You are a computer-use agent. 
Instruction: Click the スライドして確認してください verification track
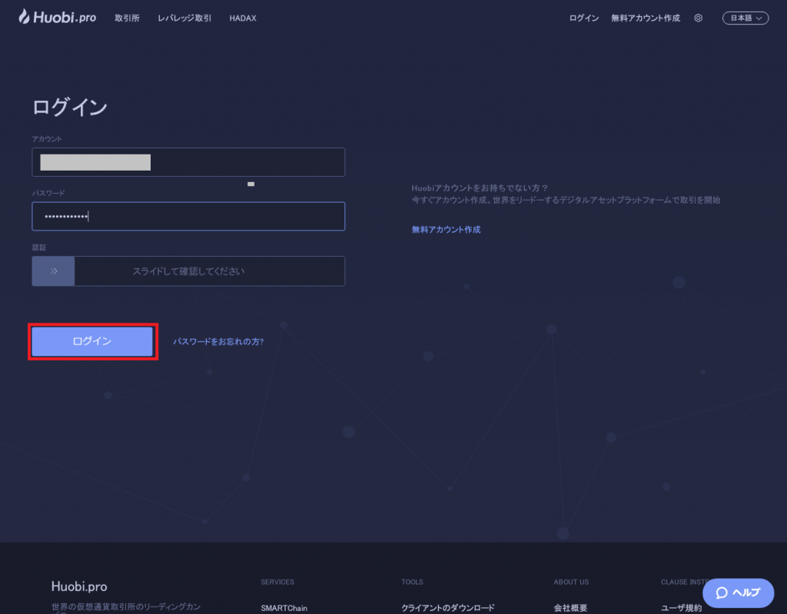point(188,271)
